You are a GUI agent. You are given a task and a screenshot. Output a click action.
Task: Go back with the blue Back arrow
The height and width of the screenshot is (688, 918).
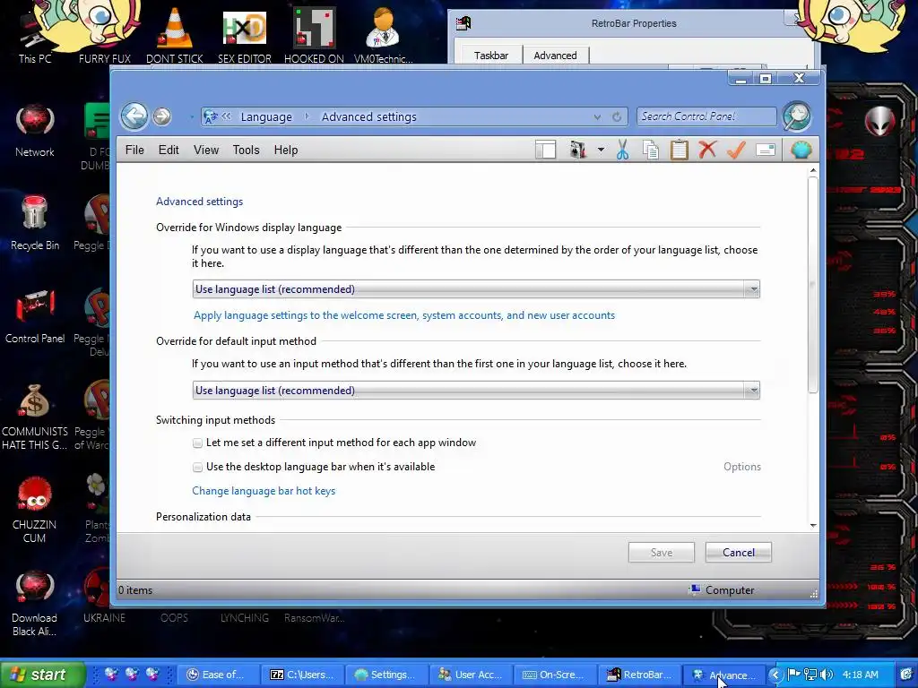[x=134, y=116]
